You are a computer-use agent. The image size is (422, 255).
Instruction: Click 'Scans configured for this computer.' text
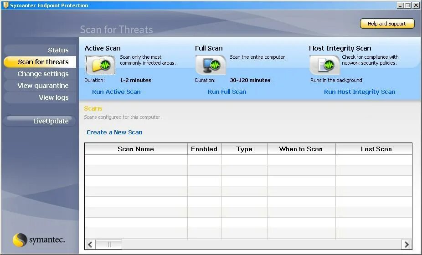[x=123, y=117]
